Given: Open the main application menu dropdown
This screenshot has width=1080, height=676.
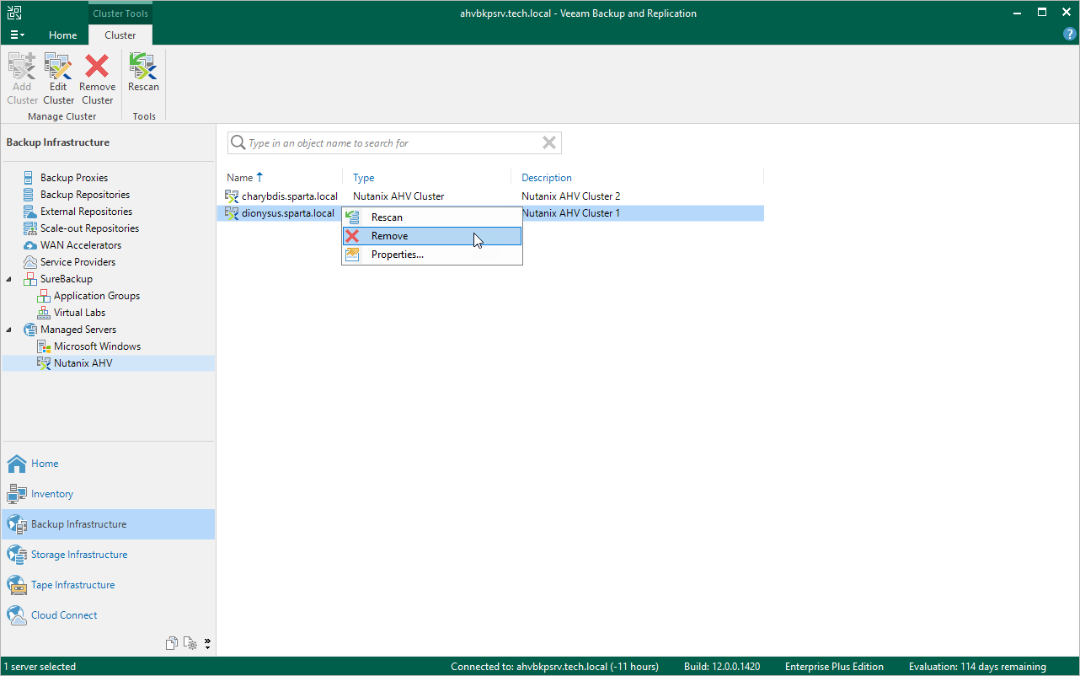Looking at the screenshot, I should 17,35.
